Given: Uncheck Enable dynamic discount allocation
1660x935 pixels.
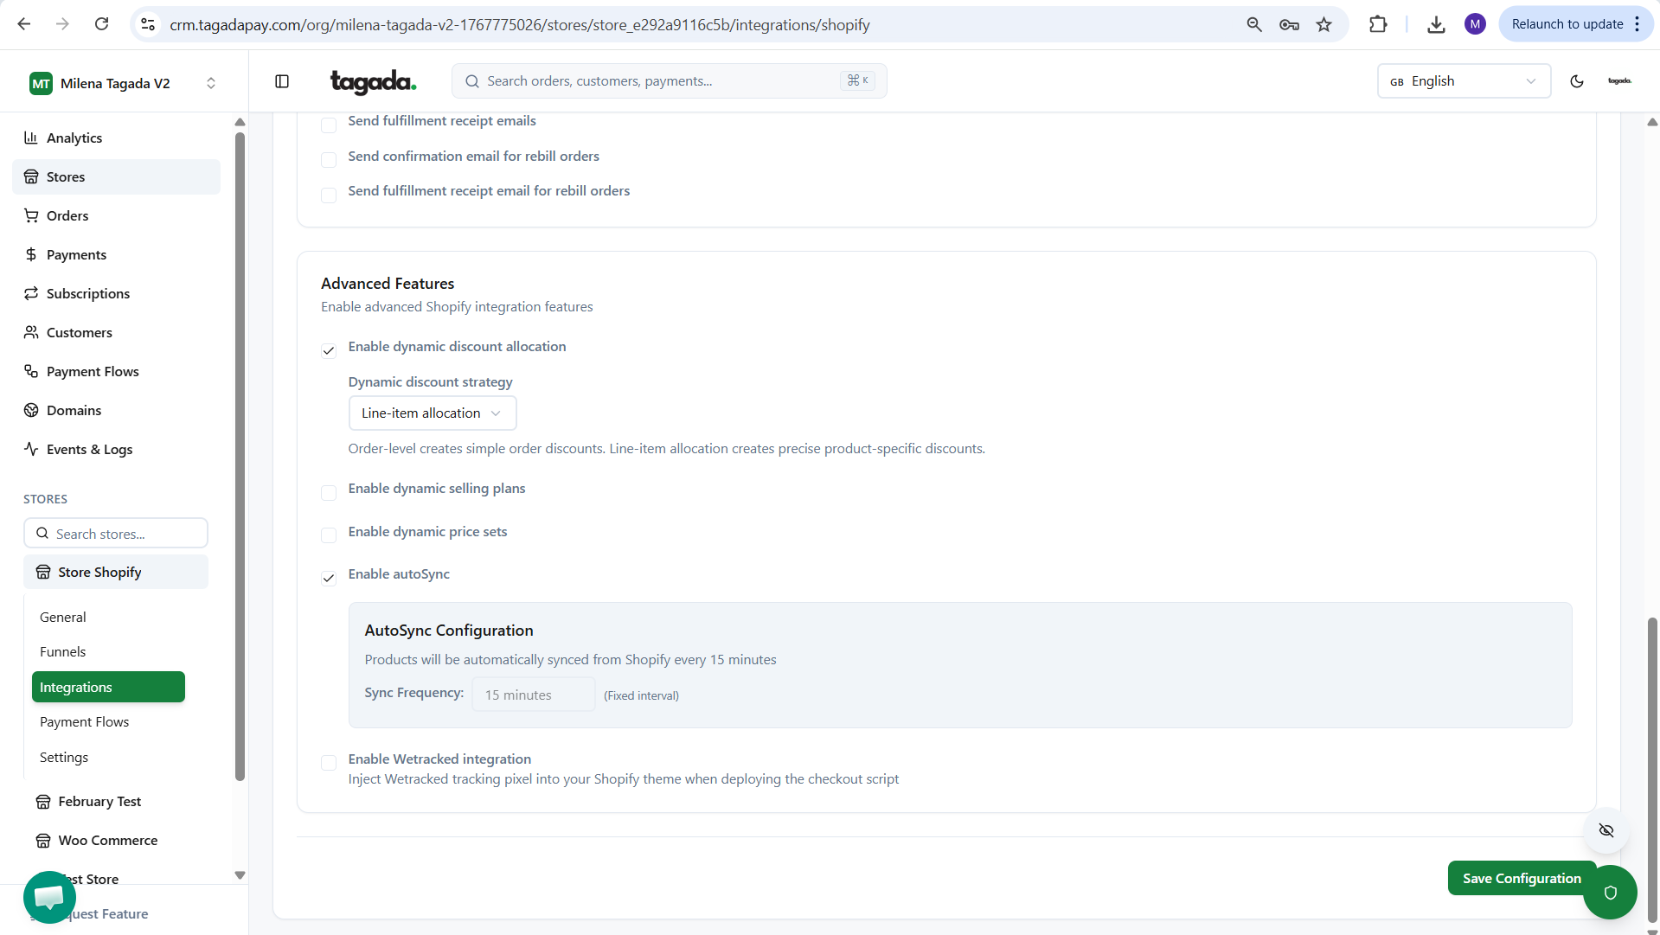Looking at the screenshot, I should [x=329, y=350].
